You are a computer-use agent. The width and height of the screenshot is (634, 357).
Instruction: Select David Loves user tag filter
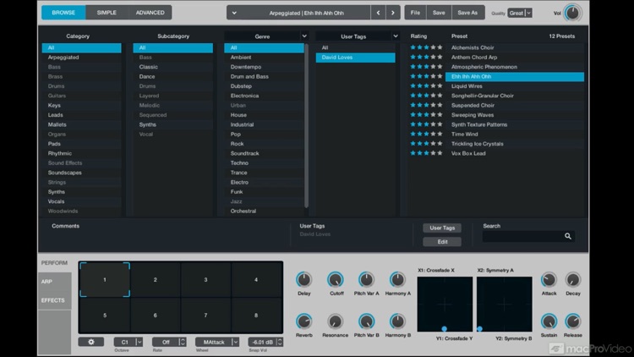(355, 58)
